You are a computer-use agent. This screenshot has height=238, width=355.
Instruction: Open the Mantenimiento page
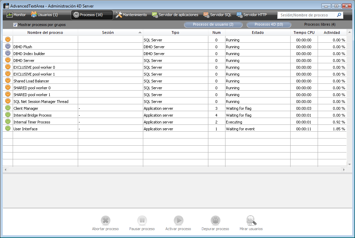point(131,15)
